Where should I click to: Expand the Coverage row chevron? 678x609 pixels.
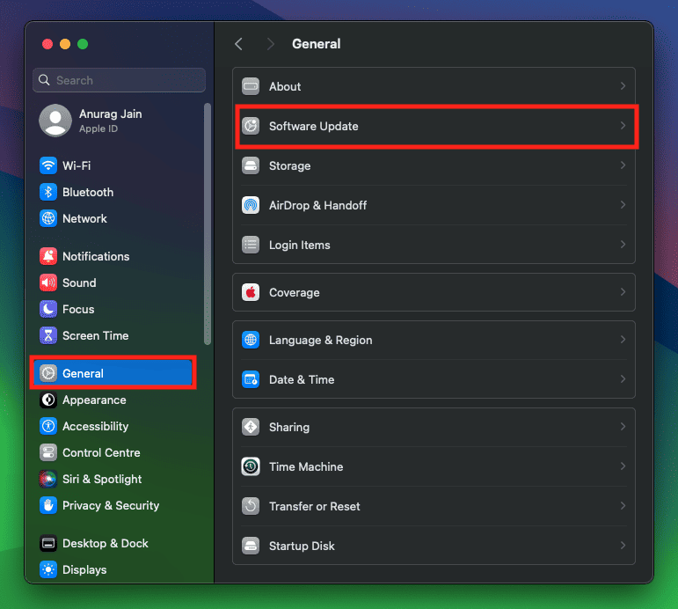click(623, 292)
